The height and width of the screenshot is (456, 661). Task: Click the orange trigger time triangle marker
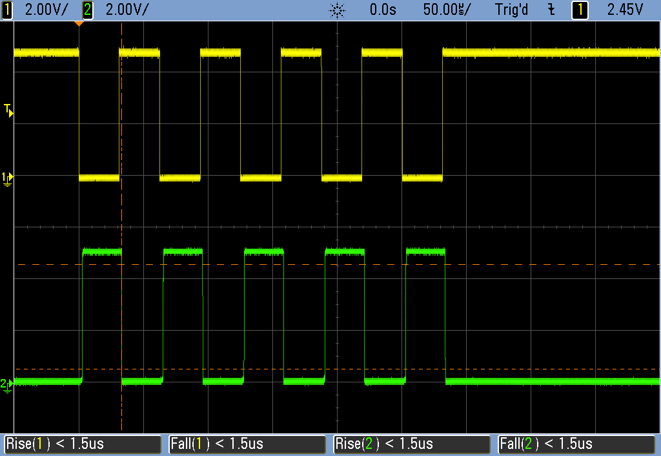[79, 24]
